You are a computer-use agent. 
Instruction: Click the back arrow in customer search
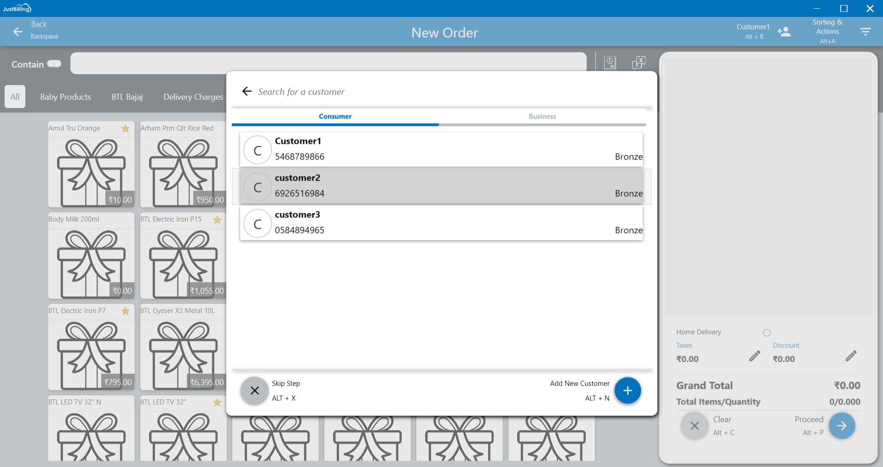247,91
